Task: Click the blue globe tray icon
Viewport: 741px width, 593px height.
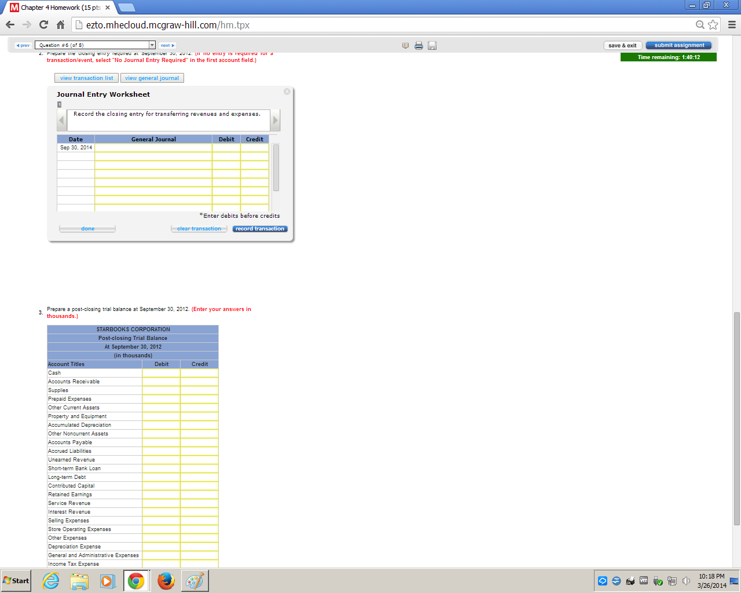Action: point(617,581)
